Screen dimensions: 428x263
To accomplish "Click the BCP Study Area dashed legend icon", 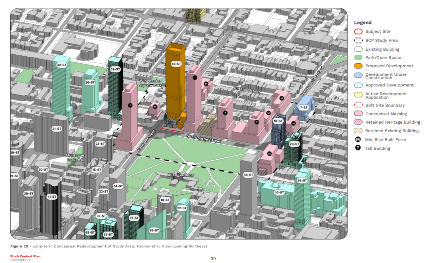I will (358, 41).
